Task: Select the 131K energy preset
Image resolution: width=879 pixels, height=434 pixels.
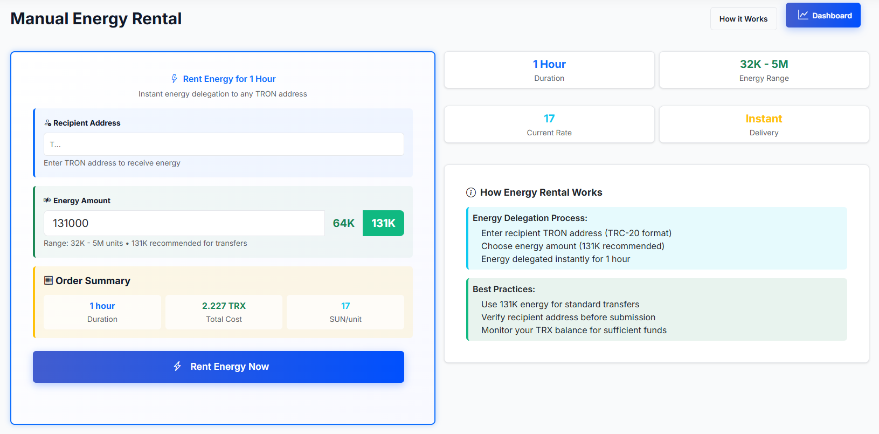Action: [383, 223]
